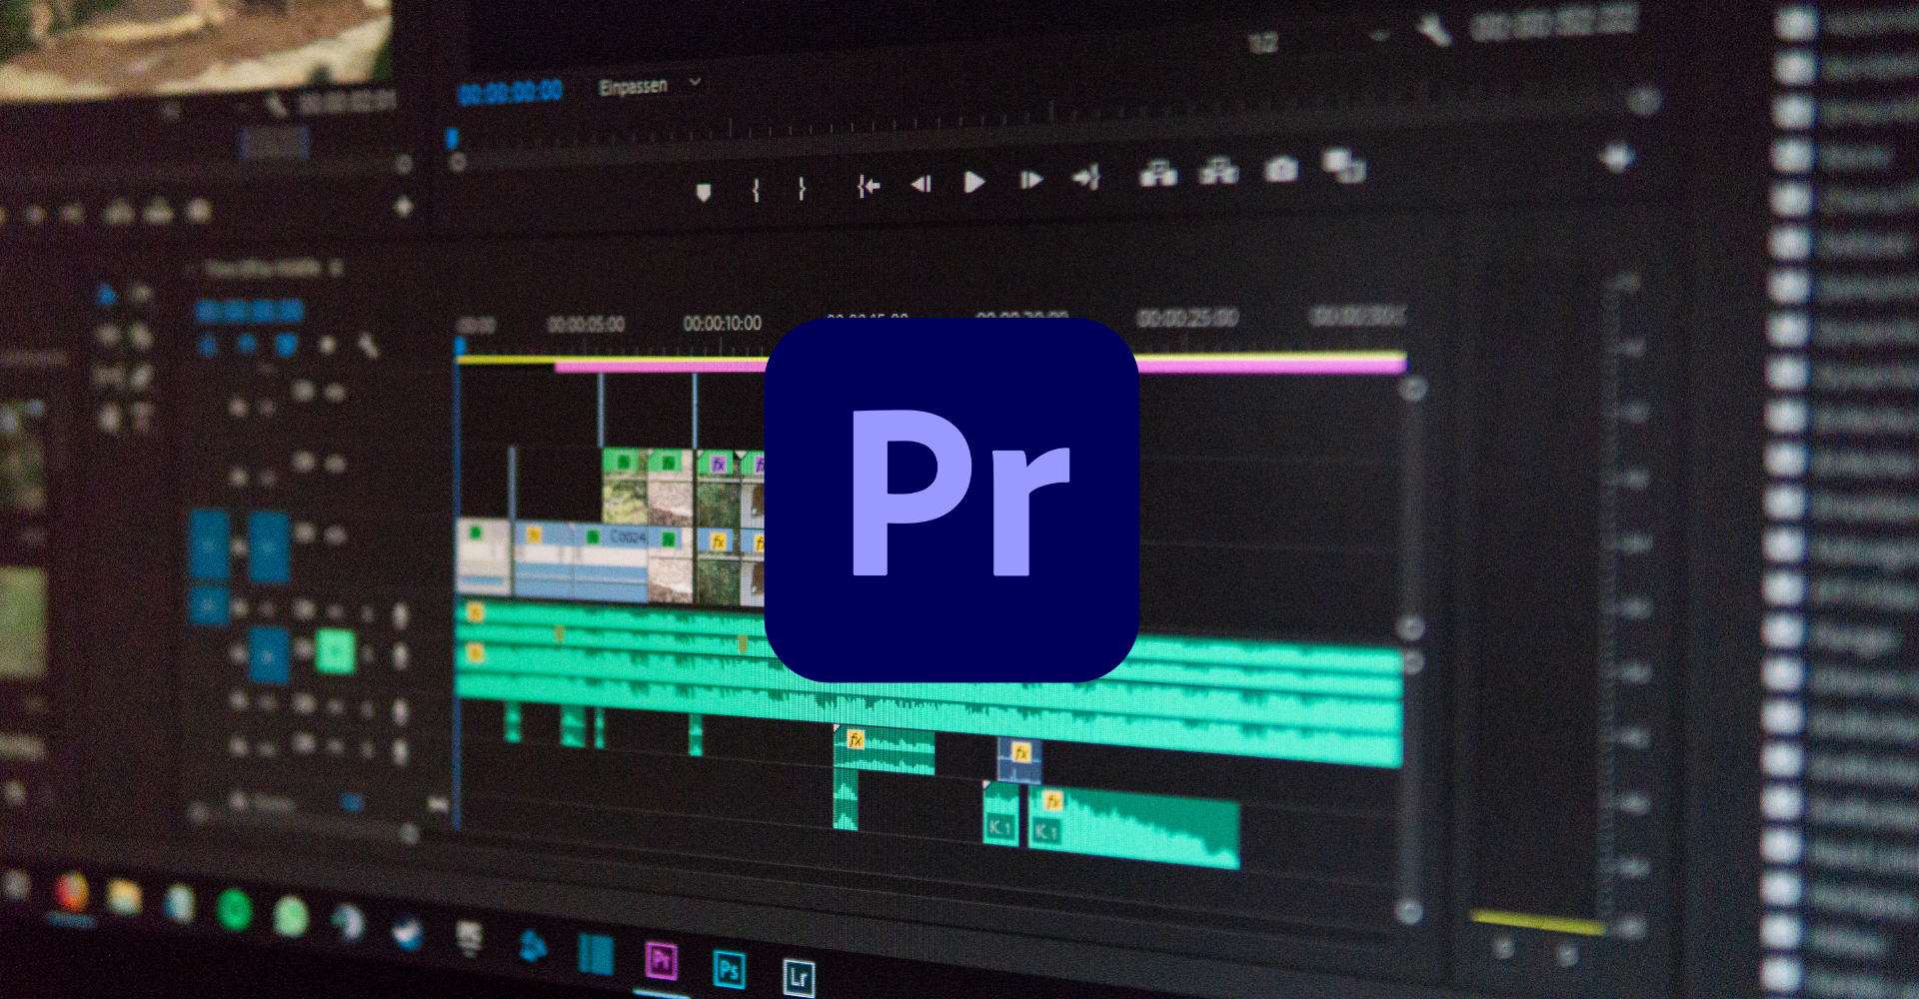
Task: Open Photoshop from the taskbar
Action: click(729, 969)
